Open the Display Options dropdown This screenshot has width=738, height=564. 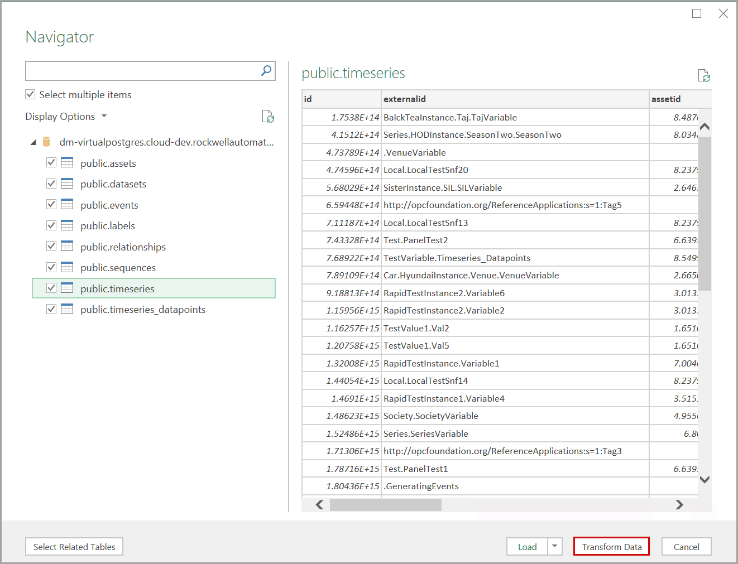pyautogui.click(x=66, y=117)
